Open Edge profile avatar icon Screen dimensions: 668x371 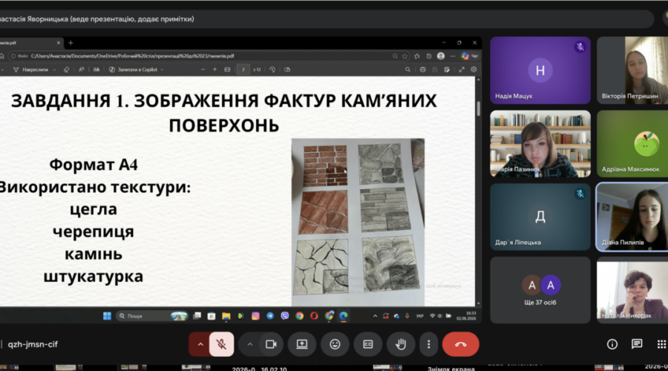[441, 56]
